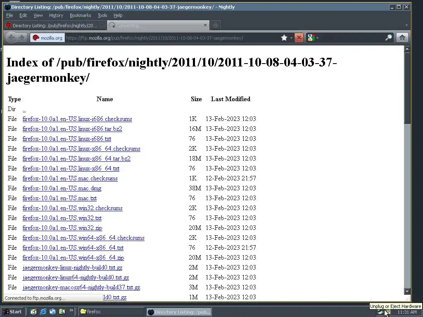Open firefox-10.0a1.en-US.linux-i686.txt link
This screenshot has height=317, width=423.
[x=67, y=139]
